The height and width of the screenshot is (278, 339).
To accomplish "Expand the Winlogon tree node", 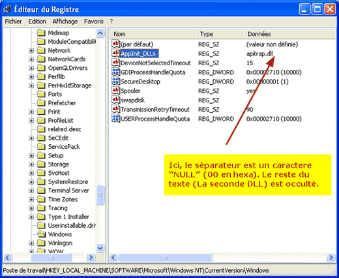I will tap(31, 243).
